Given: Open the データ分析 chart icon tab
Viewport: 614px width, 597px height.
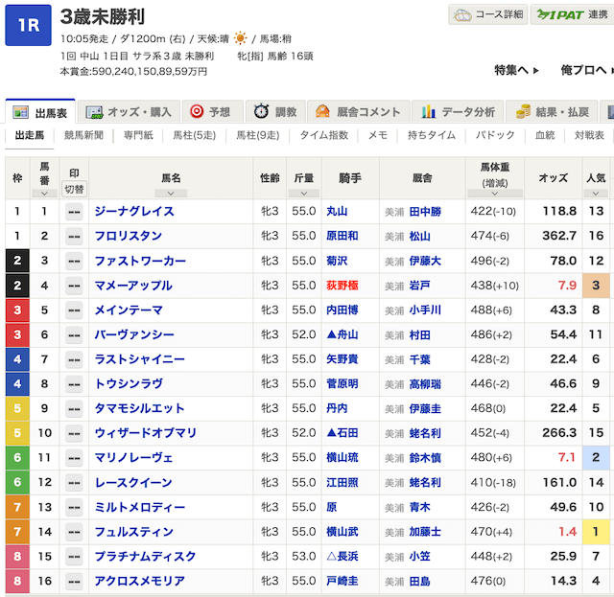Looking at the screenshot, I should (x=458, y=112).
